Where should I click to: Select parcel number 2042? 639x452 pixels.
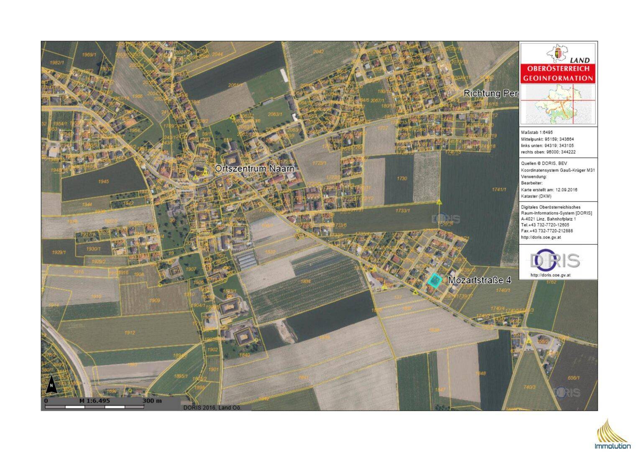[319, 51]
